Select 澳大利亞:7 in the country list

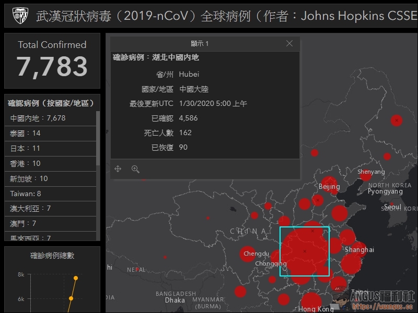[x=50, y=209]
